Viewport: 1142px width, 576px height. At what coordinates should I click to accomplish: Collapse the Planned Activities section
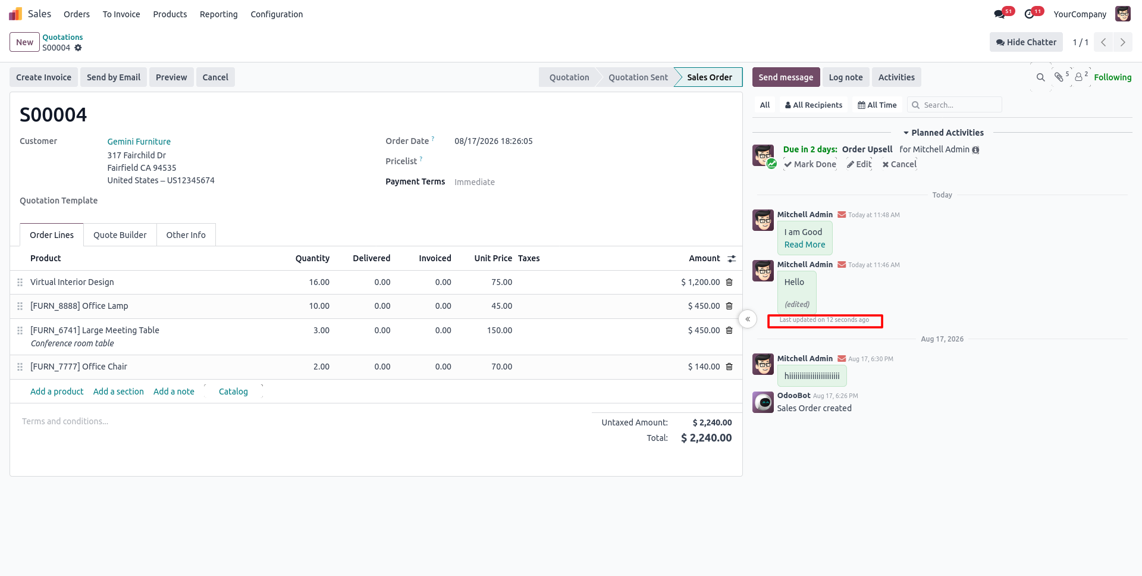[x=943, y=133]
